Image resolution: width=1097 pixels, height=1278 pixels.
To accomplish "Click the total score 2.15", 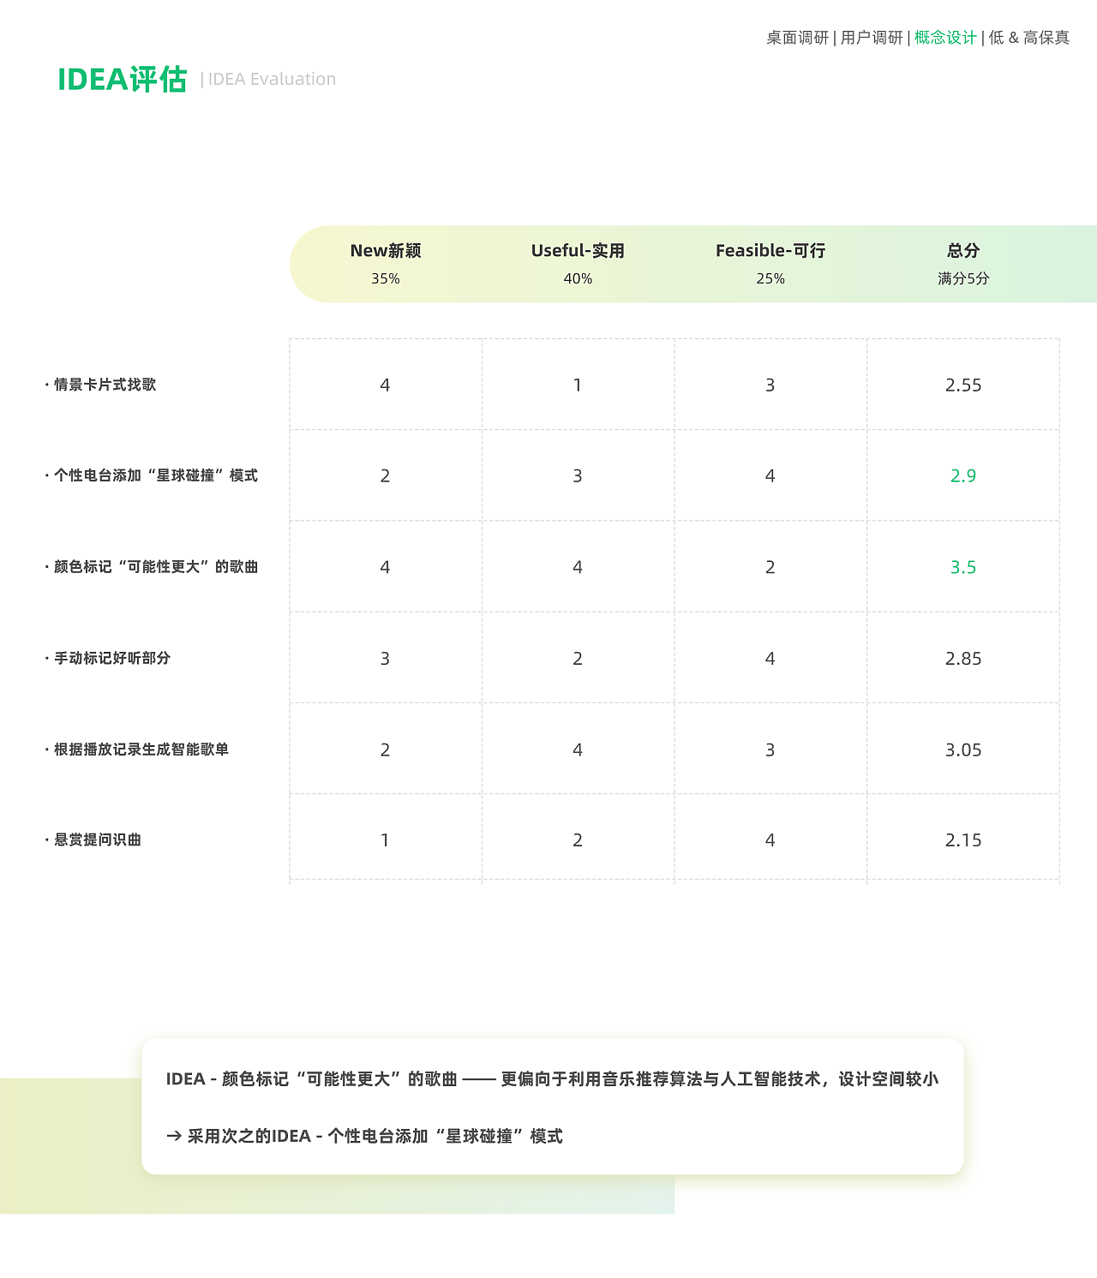I will click(963, 840).
